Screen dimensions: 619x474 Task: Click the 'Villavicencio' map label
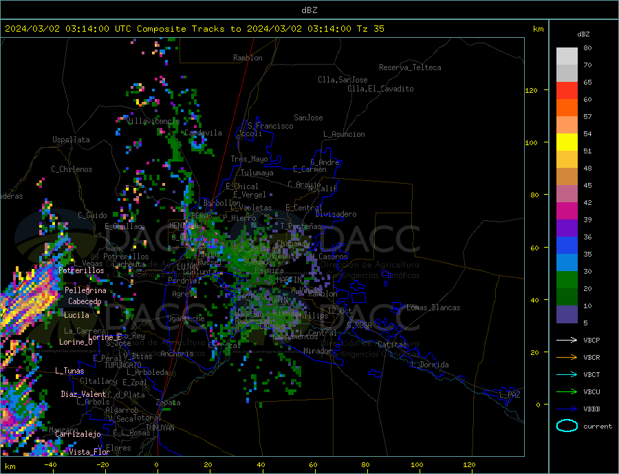[x=153, y=121]
